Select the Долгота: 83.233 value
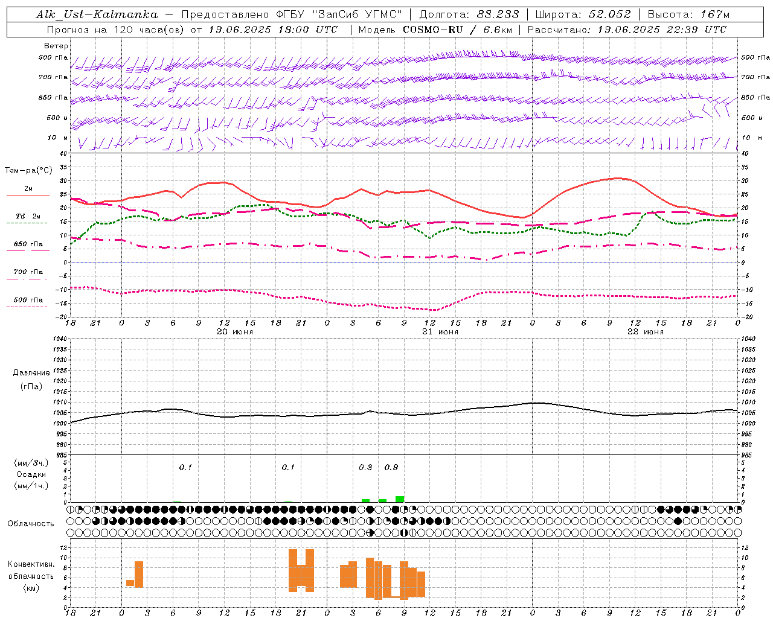Image resolution: width=773 pixels, height=618 pixels. pos(469,14)
